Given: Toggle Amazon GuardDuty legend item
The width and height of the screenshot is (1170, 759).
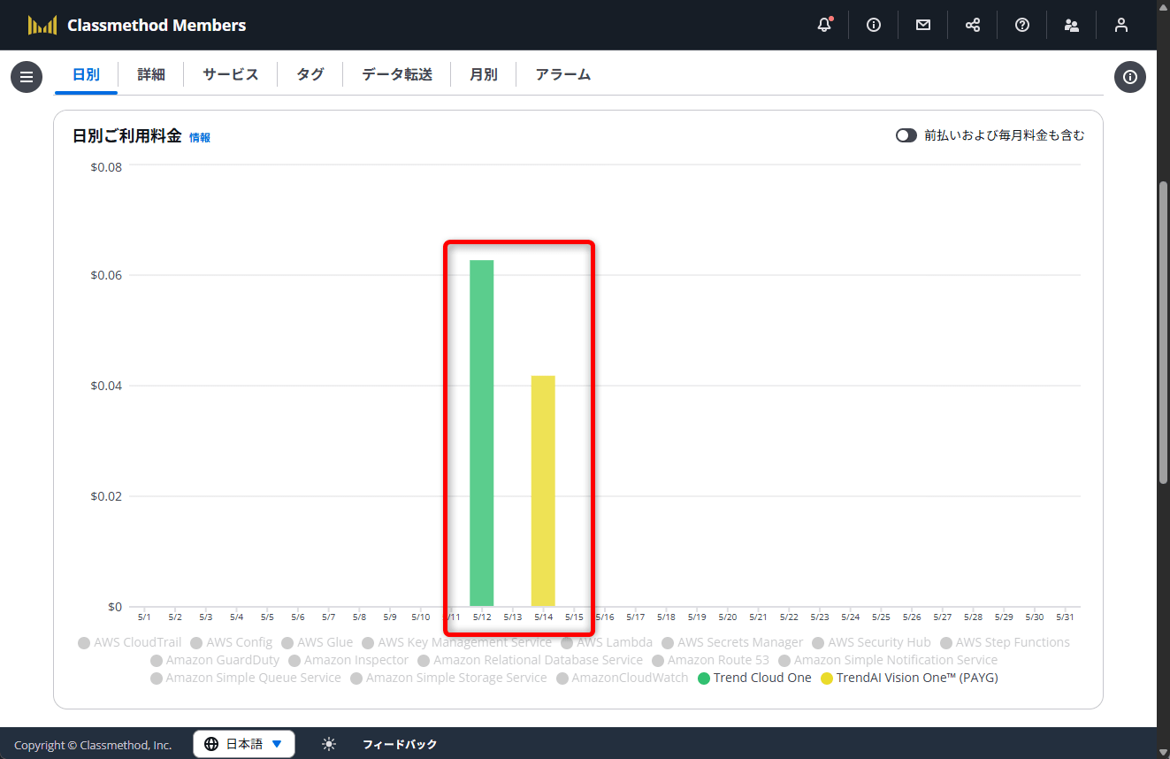Looking at the screenshot, I should (x=215, y=661).
